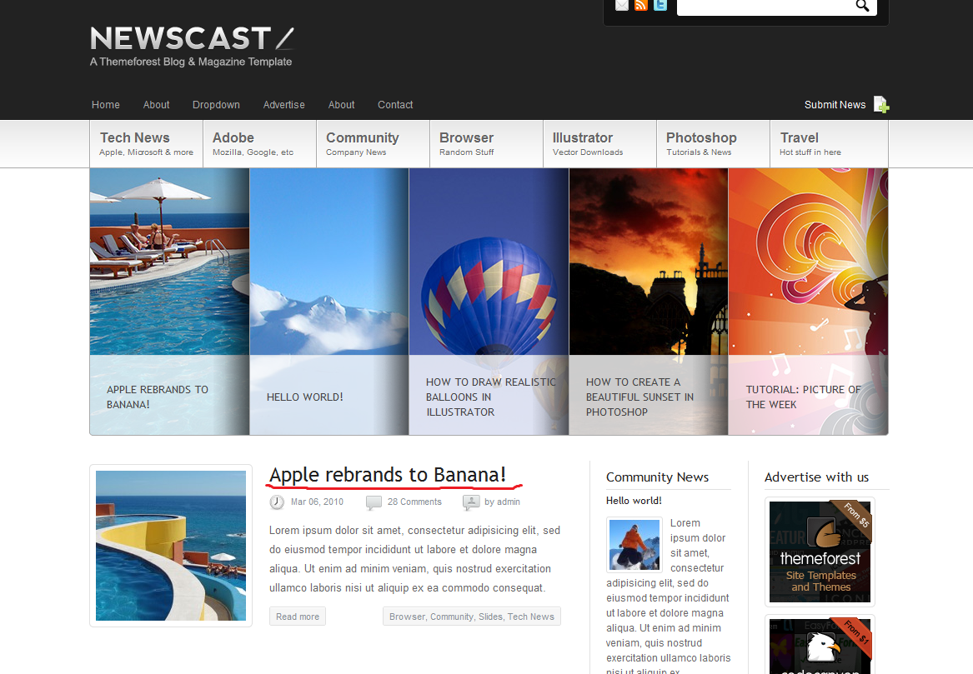The height and width of the screenshot is (674, 973).
Task: Open the Twitter icon in header
Action: tap(660, 5)
